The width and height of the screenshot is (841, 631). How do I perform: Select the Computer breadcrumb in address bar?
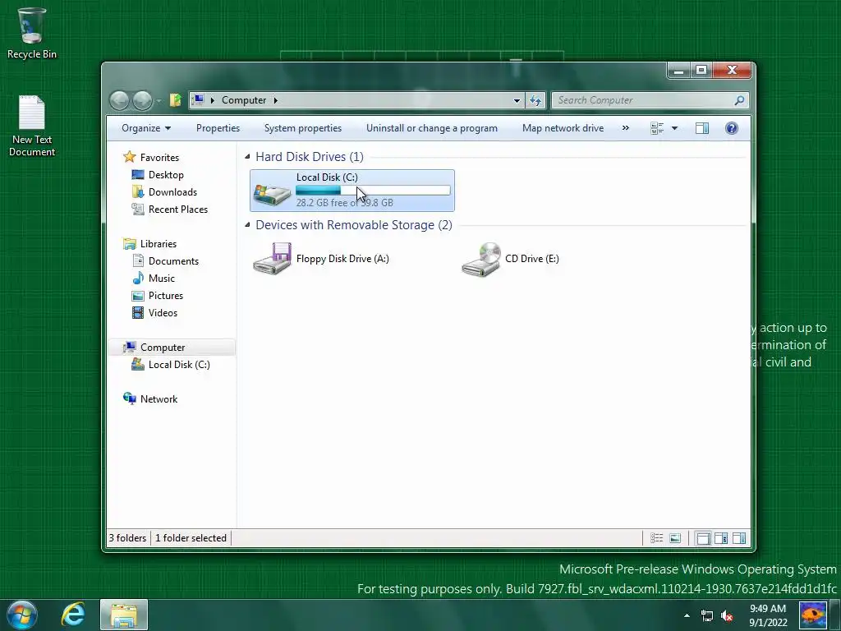click(243, 100)
